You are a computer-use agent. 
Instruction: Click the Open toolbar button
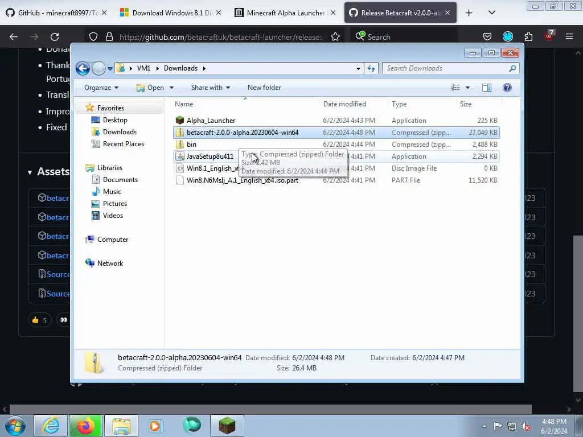[x=150, y=88]
